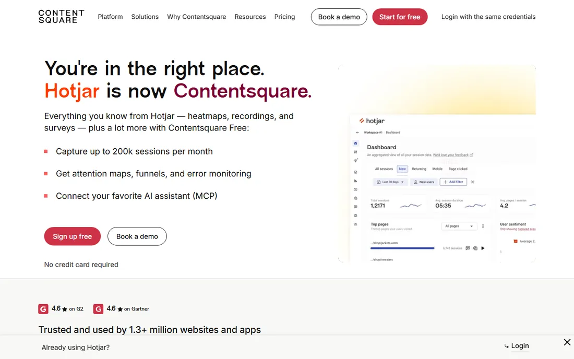
Task: Click the word 'Hotjar' in the headline
Action: point(72,91)
